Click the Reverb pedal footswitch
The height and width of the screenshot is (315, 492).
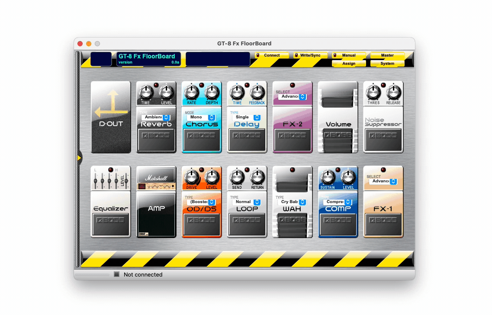click(156, 140)
